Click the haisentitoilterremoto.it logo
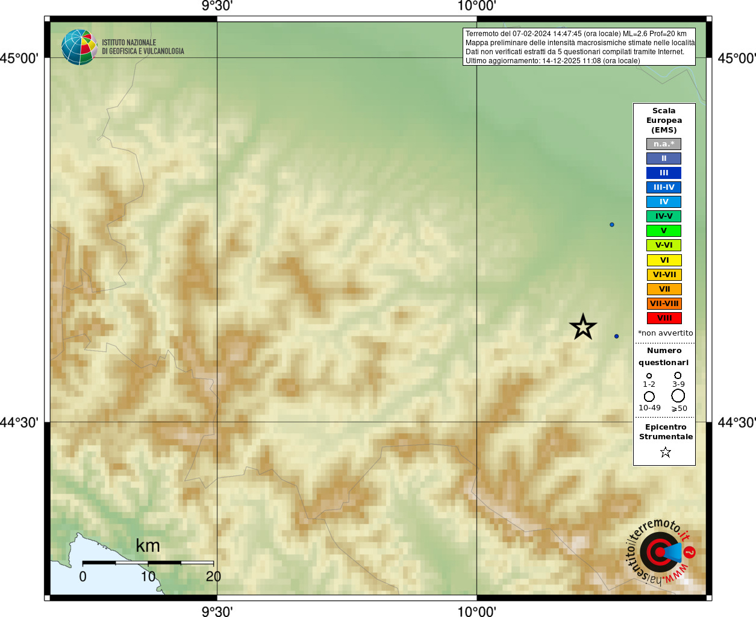This screenshot has height=617, width=756. tap(661, 552)
